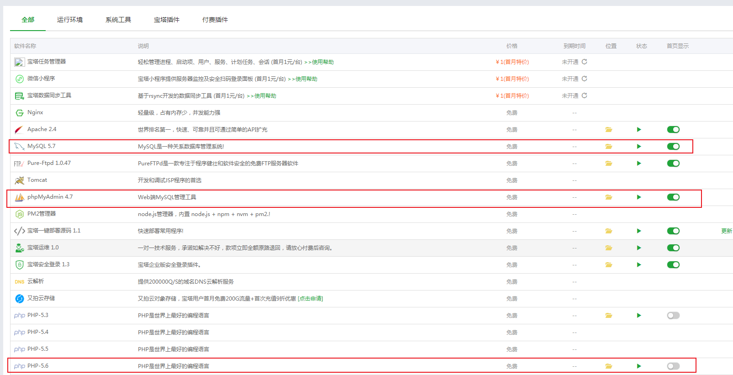733x375 pixels.
Task: Open the 宝塔安全登录 1.3 folder icon
Action: (609, 265)
